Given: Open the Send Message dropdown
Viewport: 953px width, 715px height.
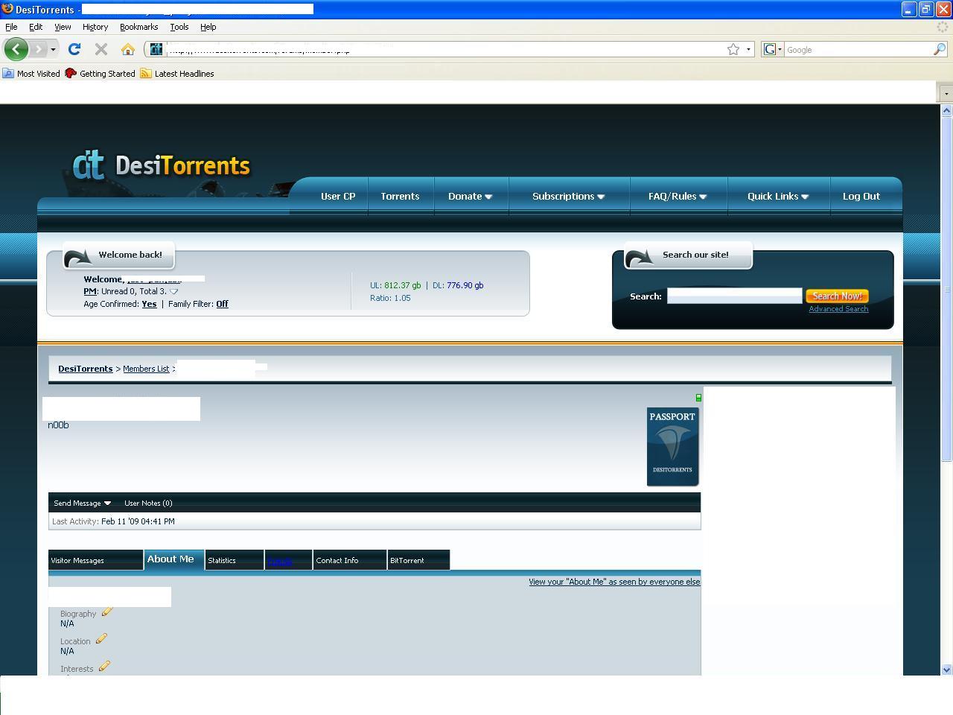Looking at the screenshot, I should 83,503.
